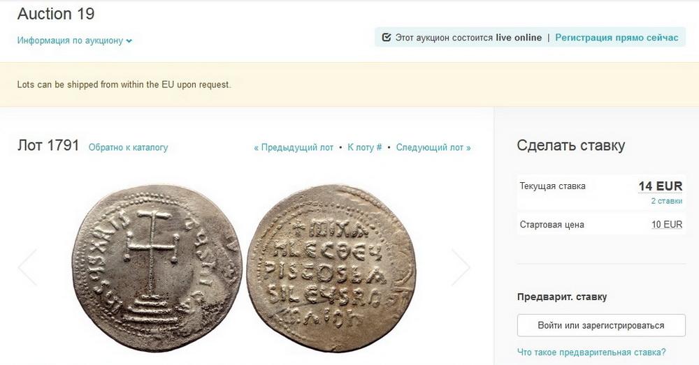
Task: Click the Auction 19 heading
Action: click(56, 14)
